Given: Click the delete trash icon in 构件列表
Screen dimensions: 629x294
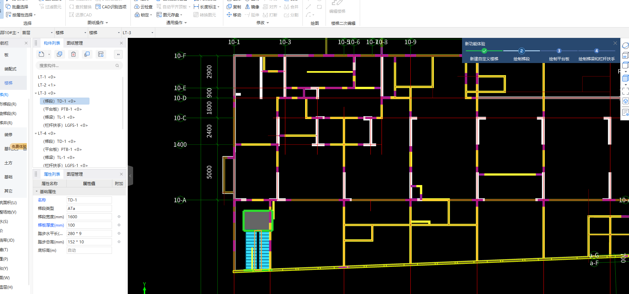Looking at the screenshot, I should (73, 54).
